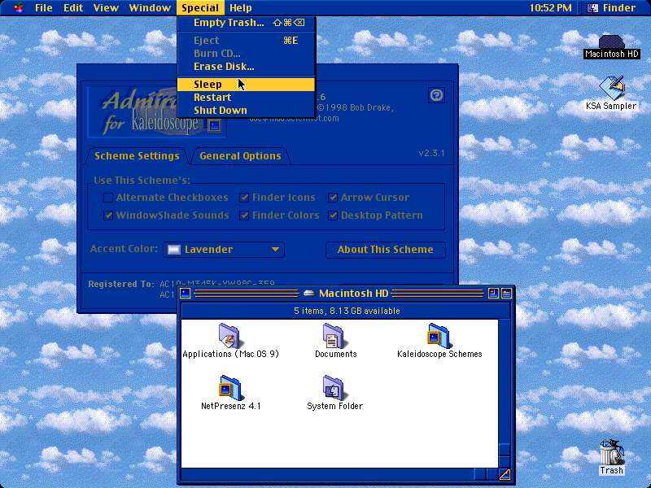Select the KSA Sampler desktop icon
Image resolution: width=651 pixels, height=488 pixels.
point(611,88)
